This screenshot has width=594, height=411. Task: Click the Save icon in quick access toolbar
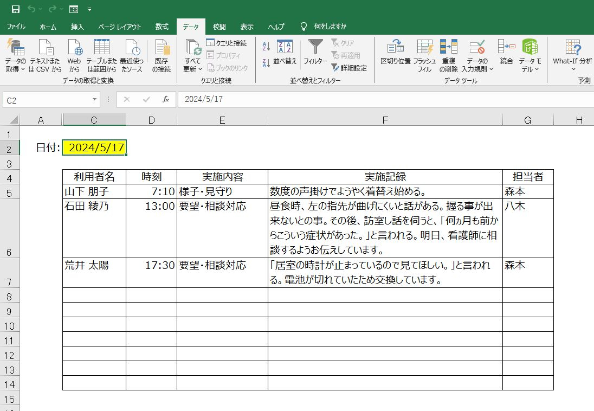[x=16, y=9]
